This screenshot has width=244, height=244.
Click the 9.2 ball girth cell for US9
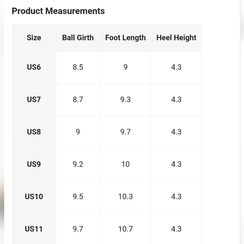[x=78, y=164]
